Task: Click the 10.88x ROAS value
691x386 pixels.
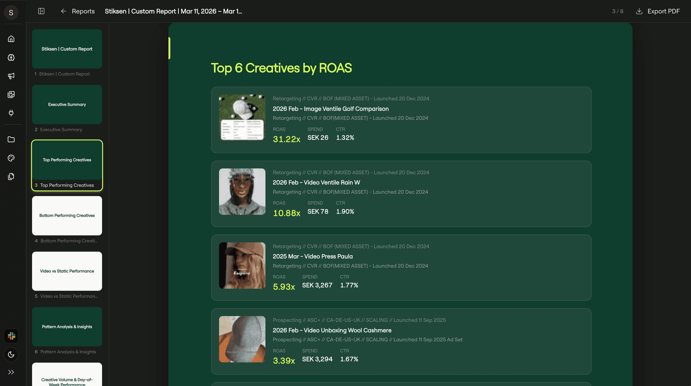Action: click(286, 213)
